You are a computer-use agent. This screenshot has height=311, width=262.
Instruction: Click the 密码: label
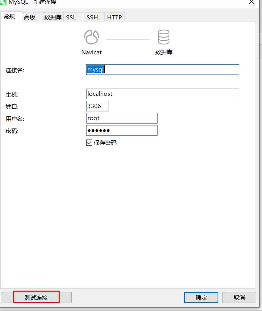12,131
